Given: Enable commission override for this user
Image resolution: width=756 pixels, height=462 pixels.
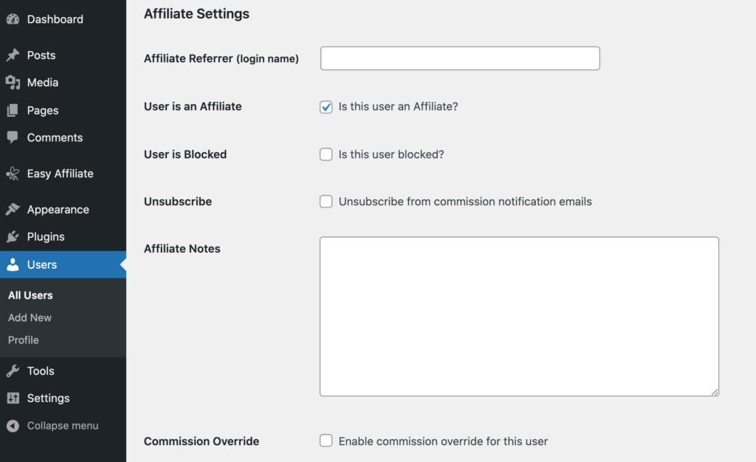Looking at the screenshot, I should click(x=326, y=441).
